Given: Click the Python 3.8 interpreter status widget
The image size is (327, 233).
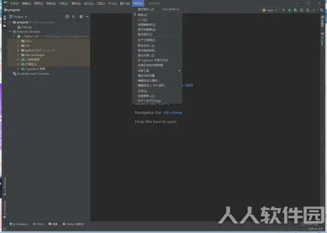Looking at the screenshot, I should click(x=315, y=229).
